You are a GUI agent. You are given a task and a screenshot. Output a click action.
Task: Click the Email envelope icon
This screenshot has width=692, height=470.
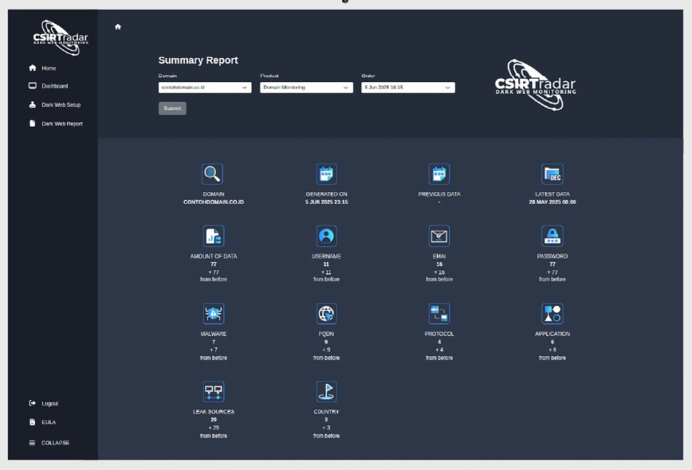(x=439, y=236)
